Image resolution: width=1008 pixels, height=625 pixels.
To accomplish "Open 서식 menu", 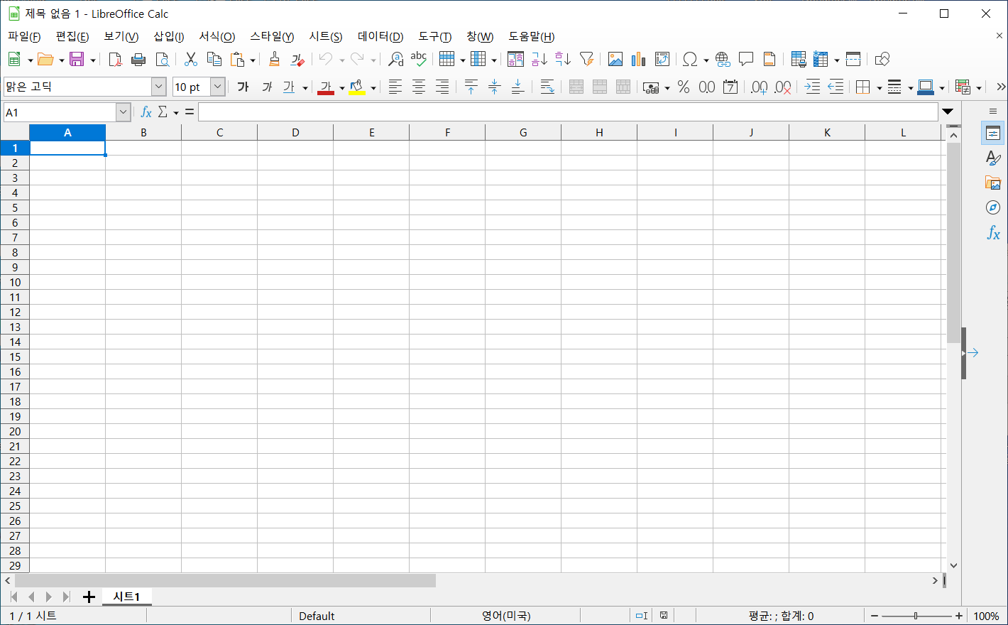I will click(x=217, y=37).
